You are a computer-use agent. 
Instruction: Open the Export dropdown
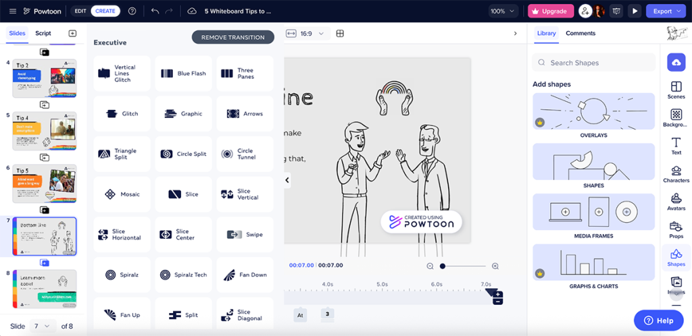[x=666, y=11]
